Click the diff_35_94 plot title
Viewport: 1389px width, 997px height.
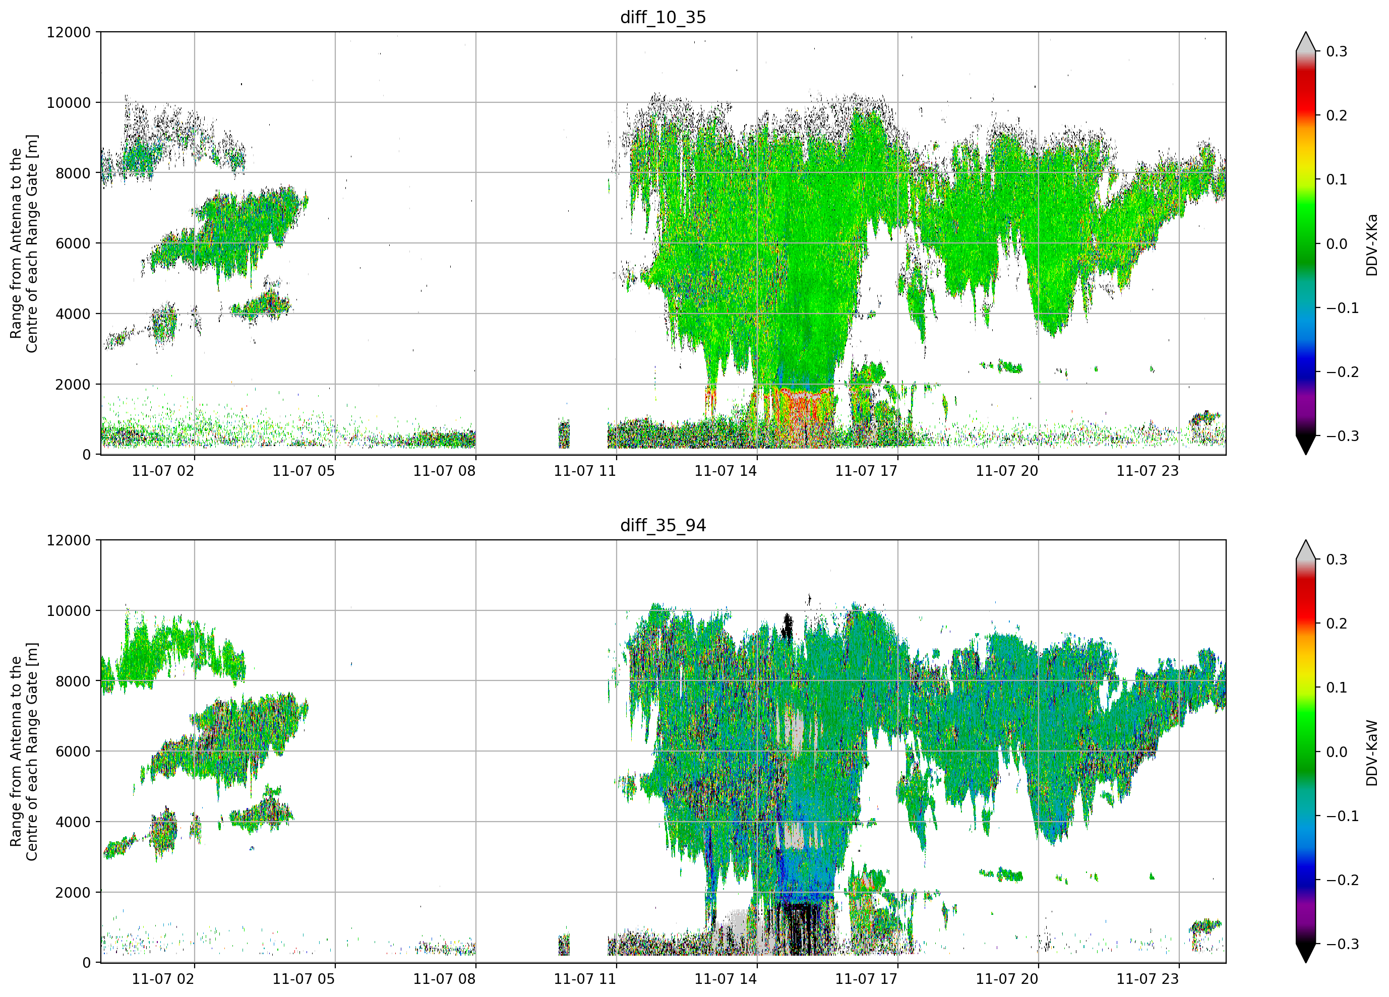(662, 525)
